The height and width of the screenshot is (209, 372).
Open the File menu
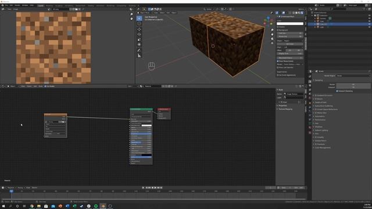[6, 5]
